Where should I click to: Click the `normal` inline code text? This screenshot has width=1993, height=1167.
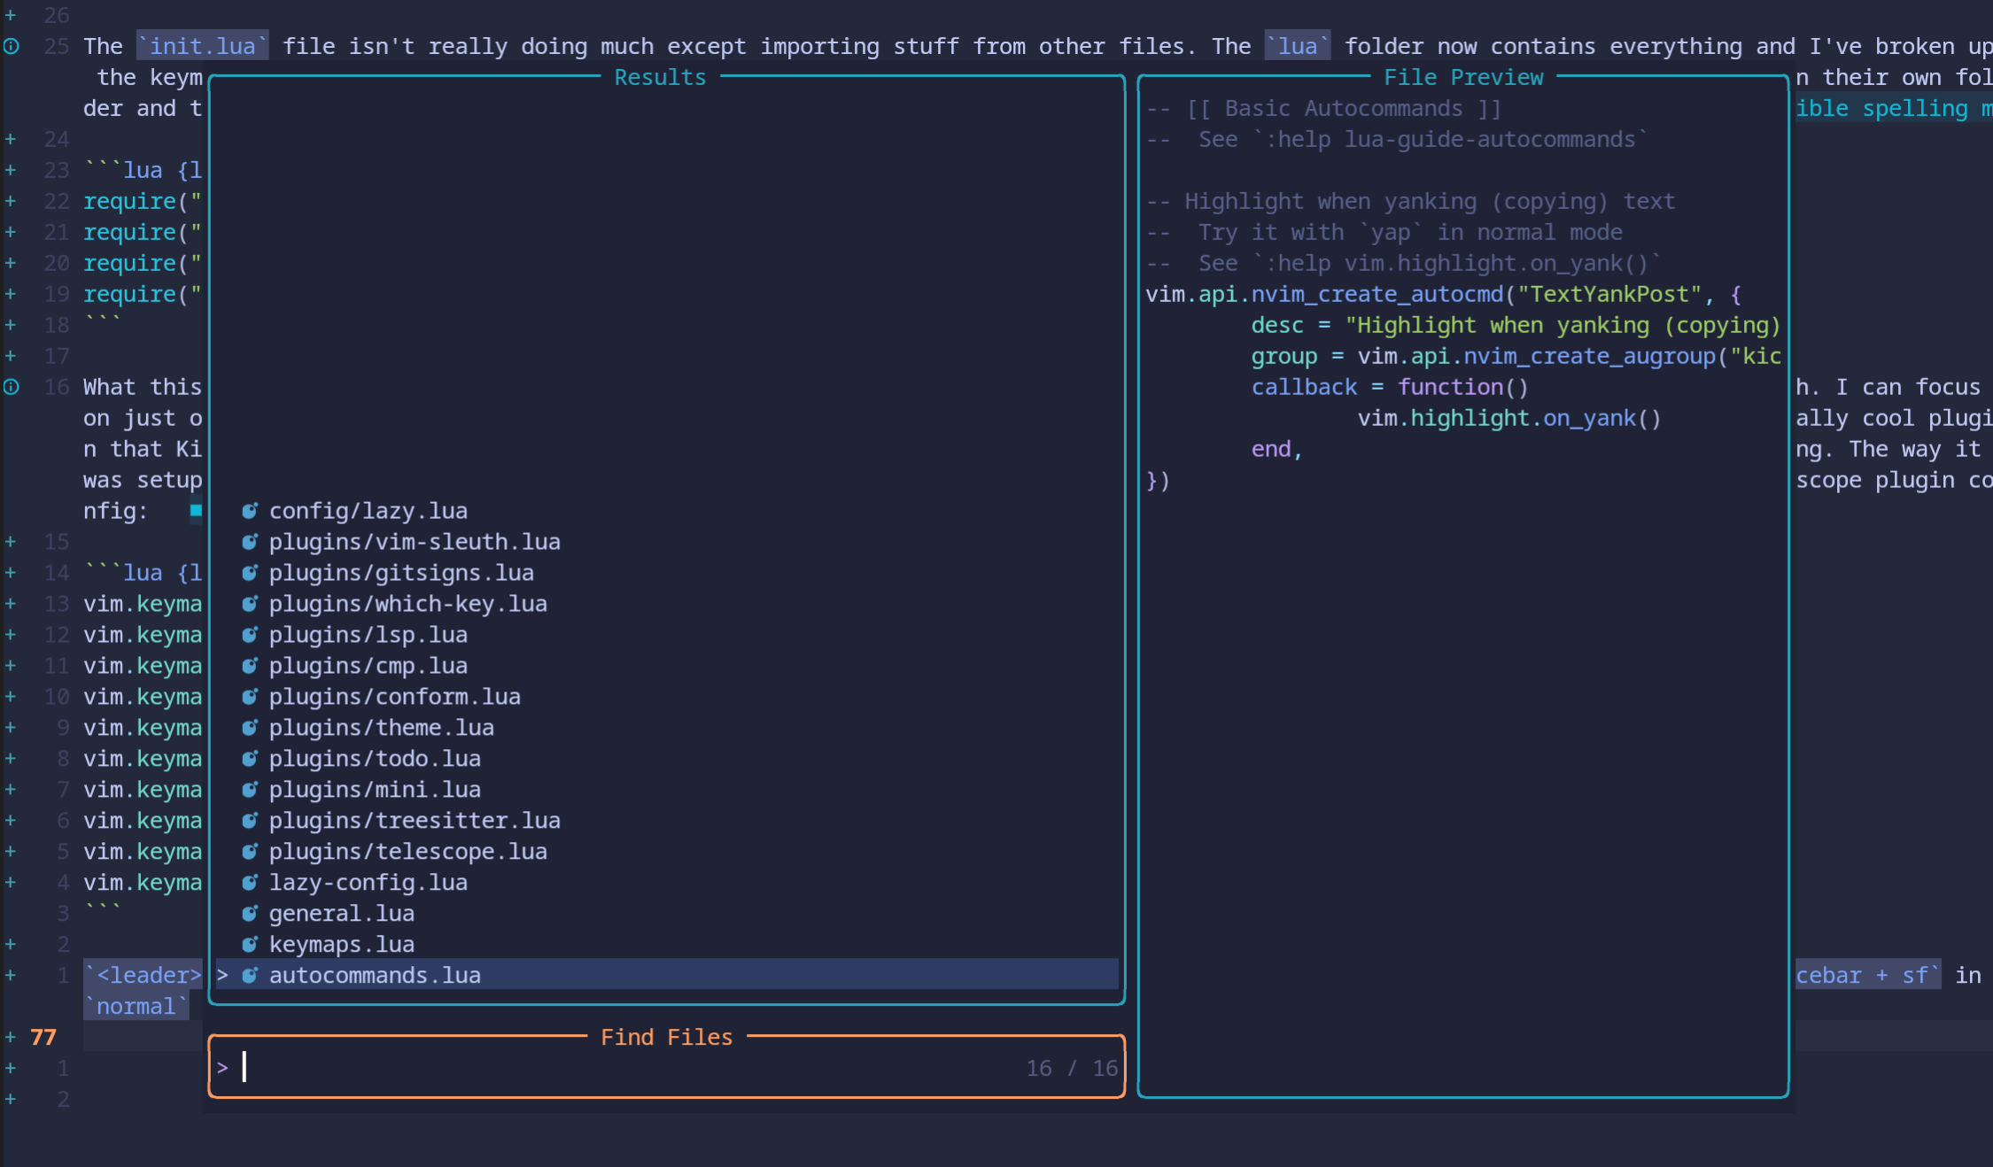136,1006
